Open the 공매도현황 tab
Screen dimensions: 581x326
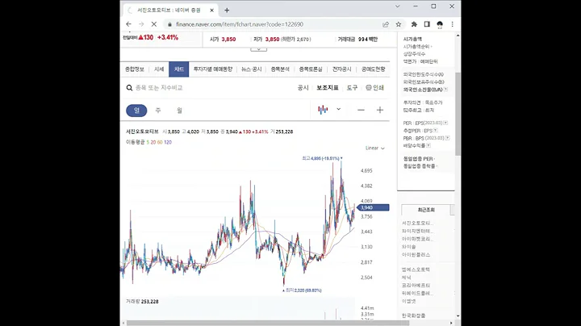pos(373,69)
